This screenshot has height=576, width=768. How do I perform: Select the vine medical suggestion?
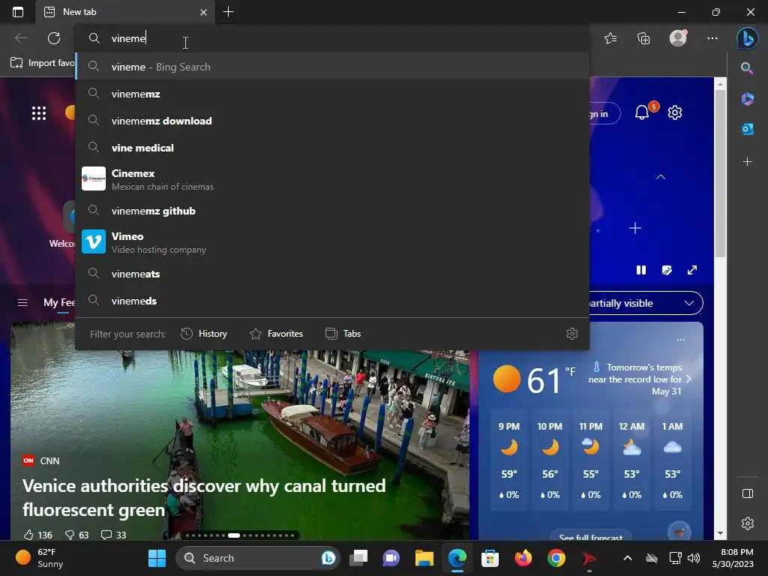(x=332, y=148)
